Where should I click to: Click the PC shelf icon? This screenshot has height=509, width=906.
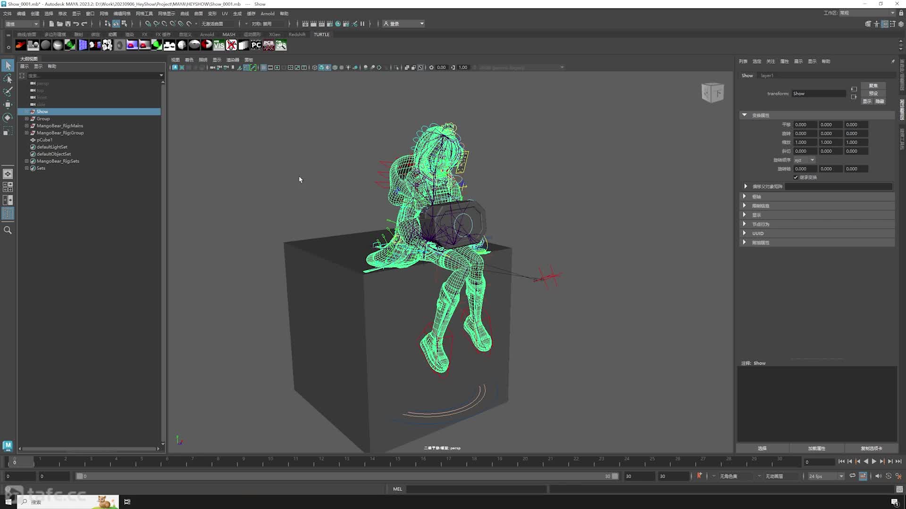256,45
